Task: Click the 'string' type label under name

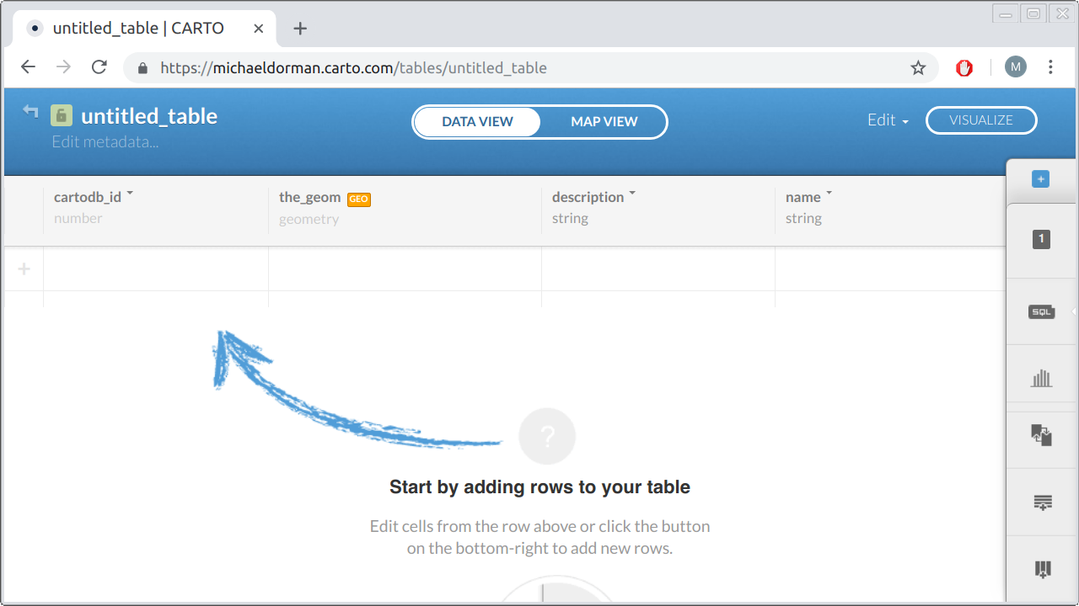Action: [803, 218]
